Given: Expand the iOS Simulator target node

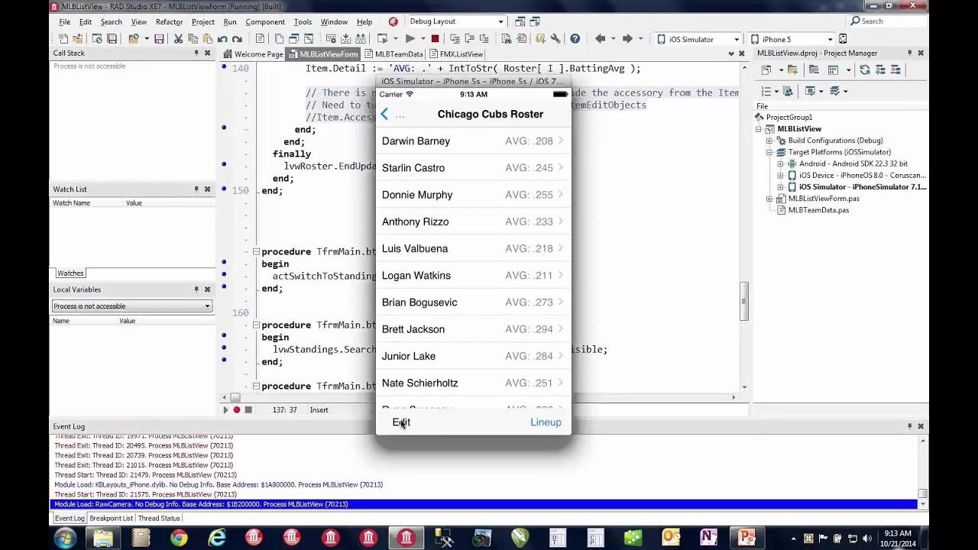Looking at the screenshot, I should 780,186.
